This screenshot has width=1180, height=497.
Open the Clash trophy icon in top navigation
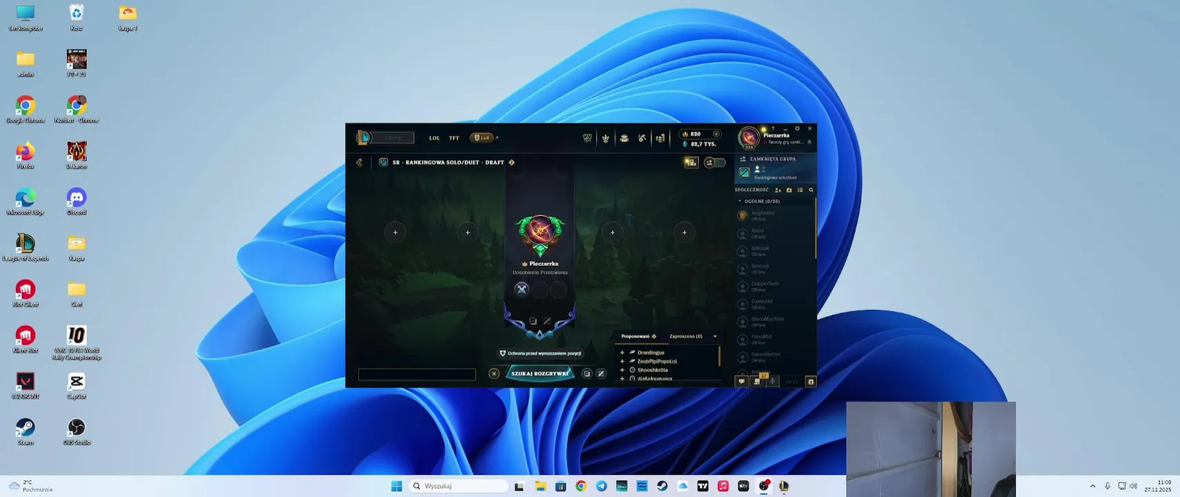587,138
